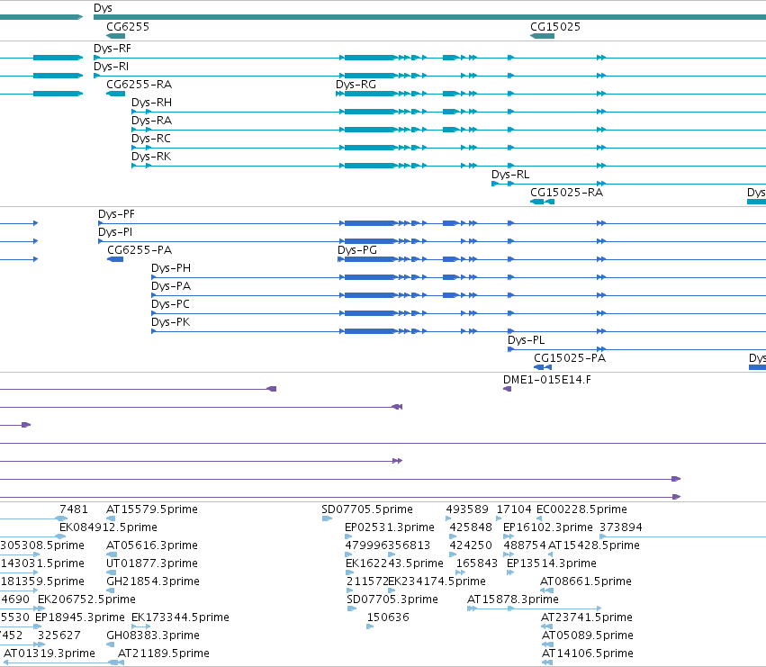Open the CG6255-RA transcript label

[x=140, y=85]
